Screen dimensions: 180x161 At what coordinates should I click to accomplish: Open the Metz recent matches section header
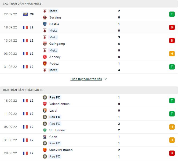[x=22, y=3]
